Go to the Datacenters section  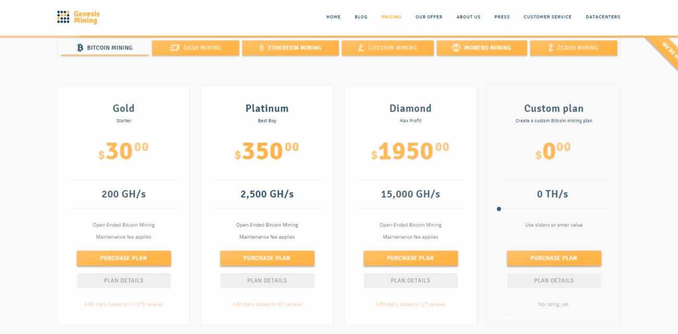coord(603,17)
